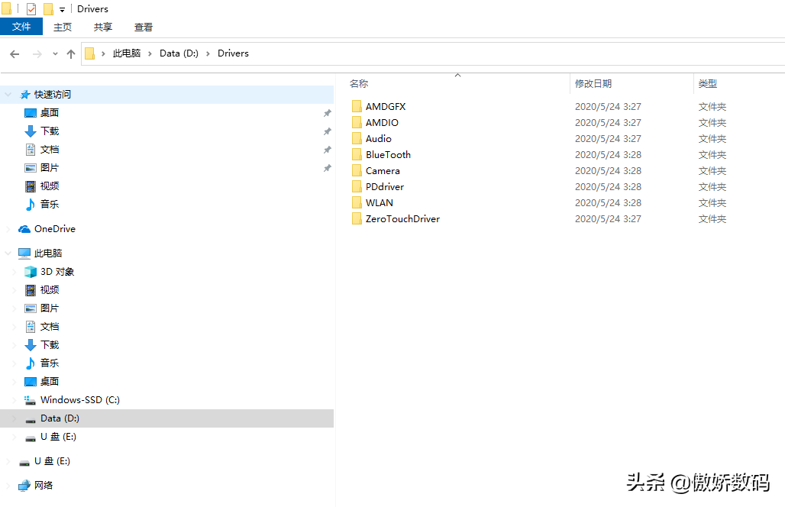Open 音乐 under Quick access
Viewport: 785px width, 507px height.
[x=50, y=204]
